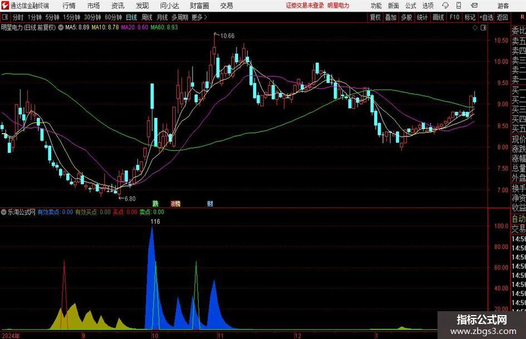Open the 功能 menu
Viewport: 526px width, 339px height.
click(376, 6)
